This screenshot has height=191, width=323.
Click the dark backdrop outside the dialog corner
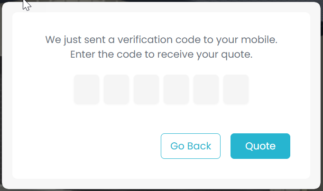click(x=2, y=2)
